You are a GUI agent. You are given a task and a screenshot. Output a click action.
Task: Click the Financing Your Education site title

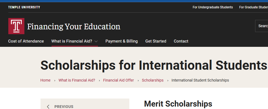74,27
